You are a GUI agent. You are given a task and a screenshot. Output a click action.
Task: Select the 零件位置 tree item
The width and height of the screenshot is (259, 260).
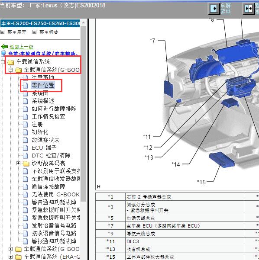43,85
